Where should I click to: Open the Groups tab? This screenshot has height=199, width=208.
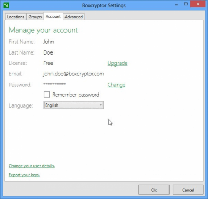tap(35, 17)
